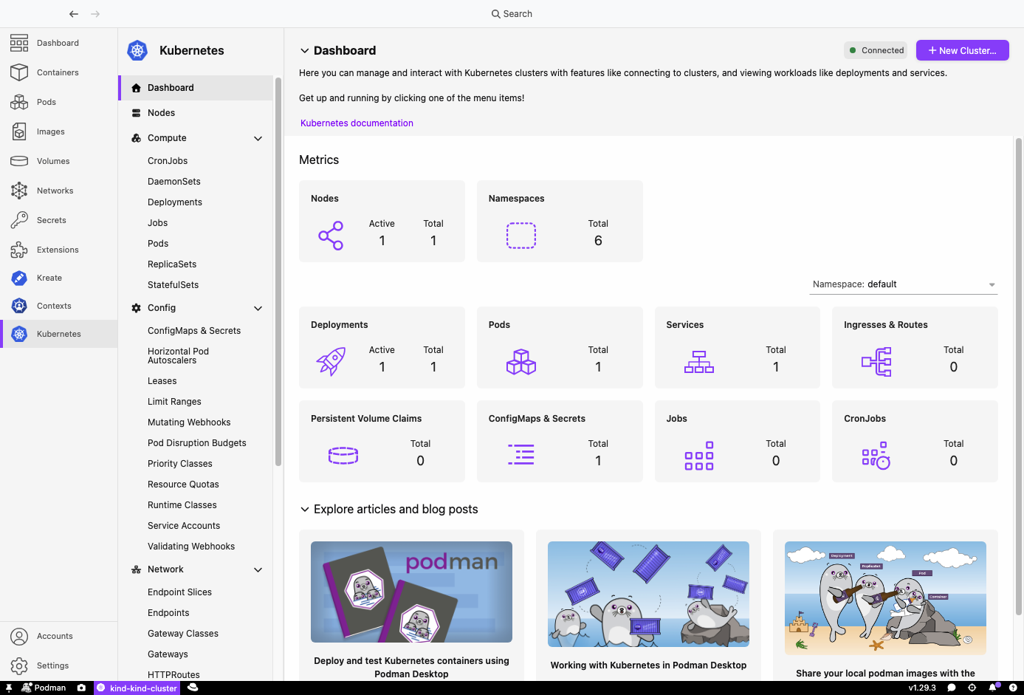1024x695 pixels.
Task: Open the Volumes section
Action: tap(58, 161)
